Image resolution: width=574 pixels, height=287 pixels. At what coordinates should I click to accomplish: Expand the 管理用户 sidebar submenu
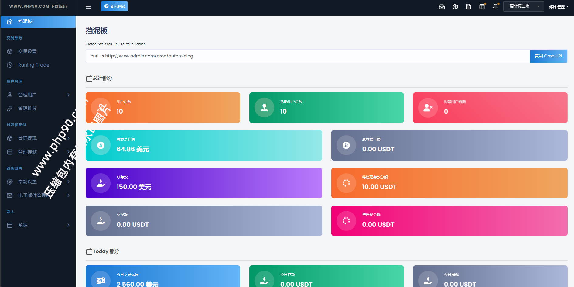coord(38,95)
